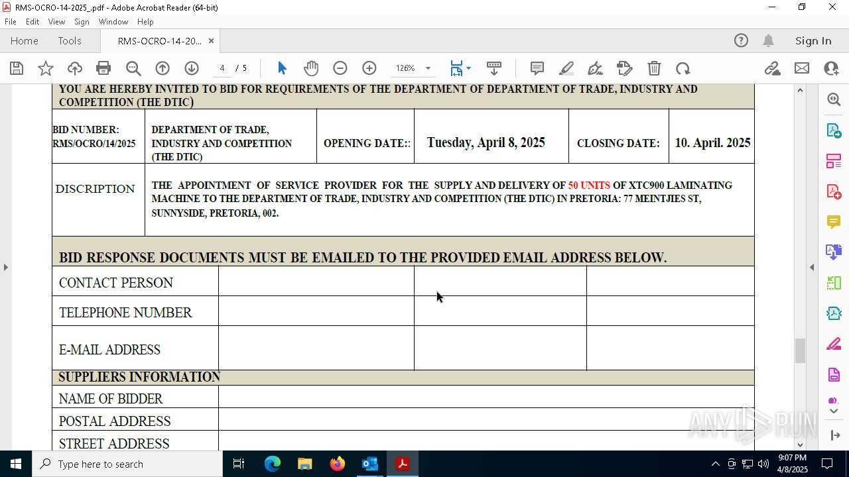Close the RMS-OCRO-14 document tab

[x=211, y=40]
